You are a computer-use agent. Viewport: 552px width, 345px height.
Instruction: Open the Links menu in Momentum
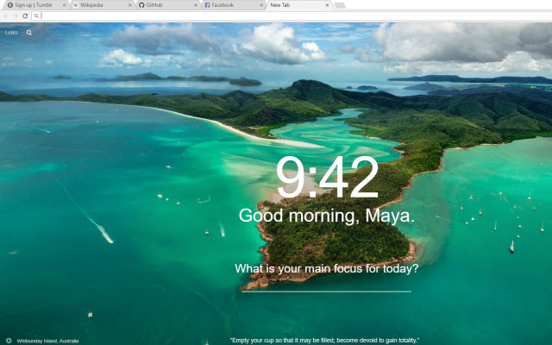pos(11,33)
